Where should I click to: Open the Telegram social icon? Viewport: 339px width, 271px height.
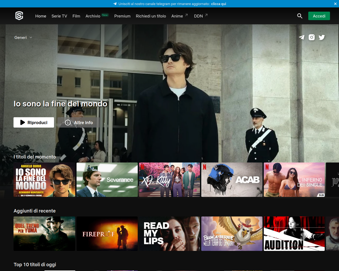pos(302,37)
